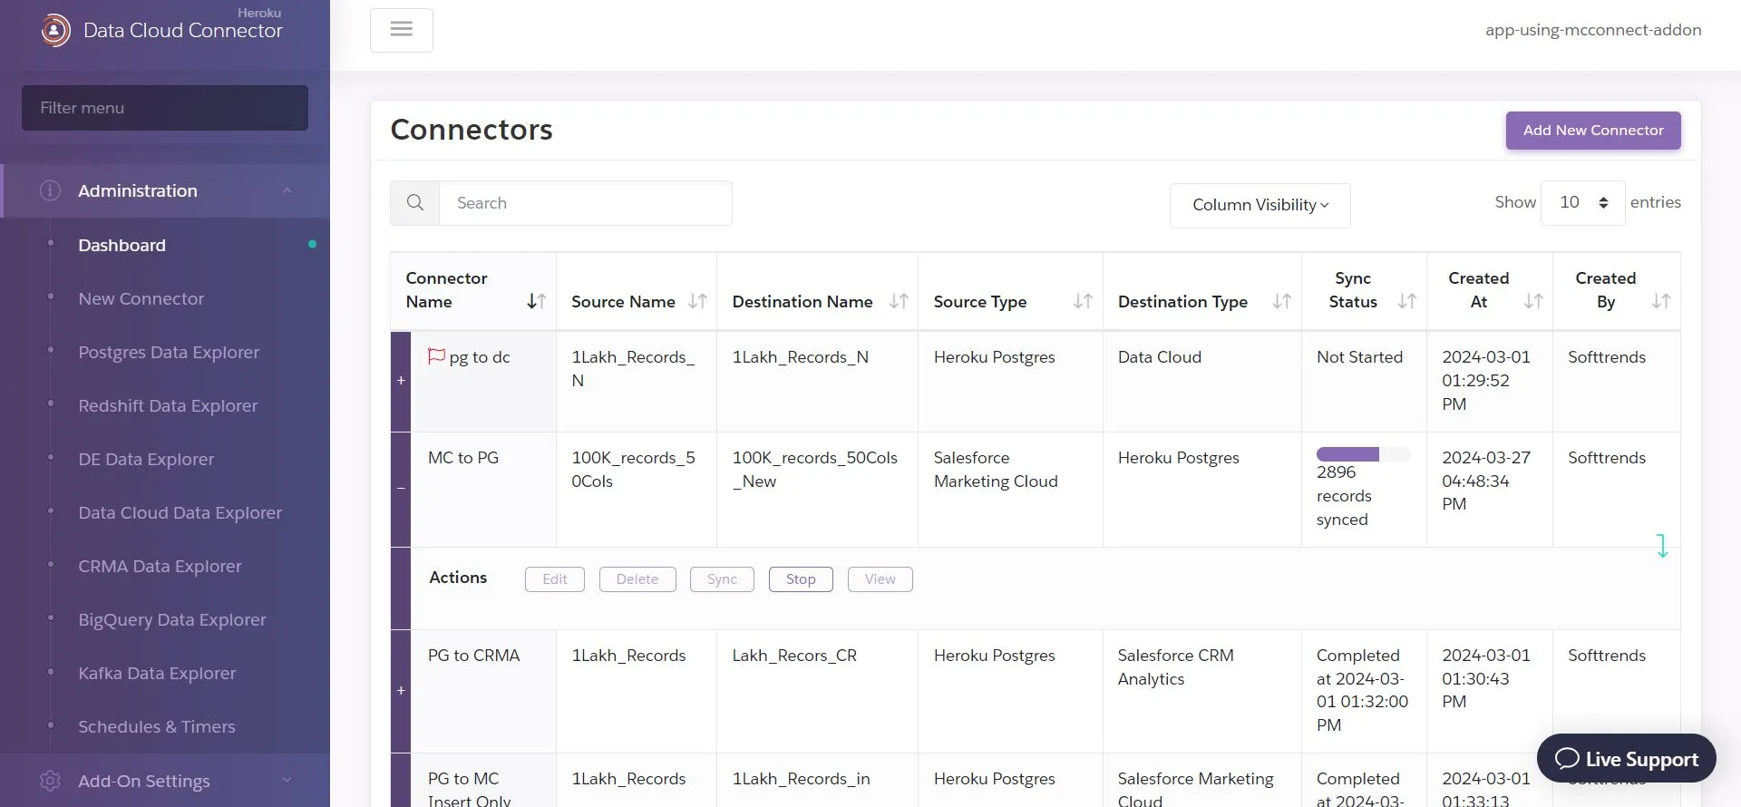This screenshot has height=807, width=1741.
Task: Sort by Destination Type arrows
Action: pos(1281,301)
